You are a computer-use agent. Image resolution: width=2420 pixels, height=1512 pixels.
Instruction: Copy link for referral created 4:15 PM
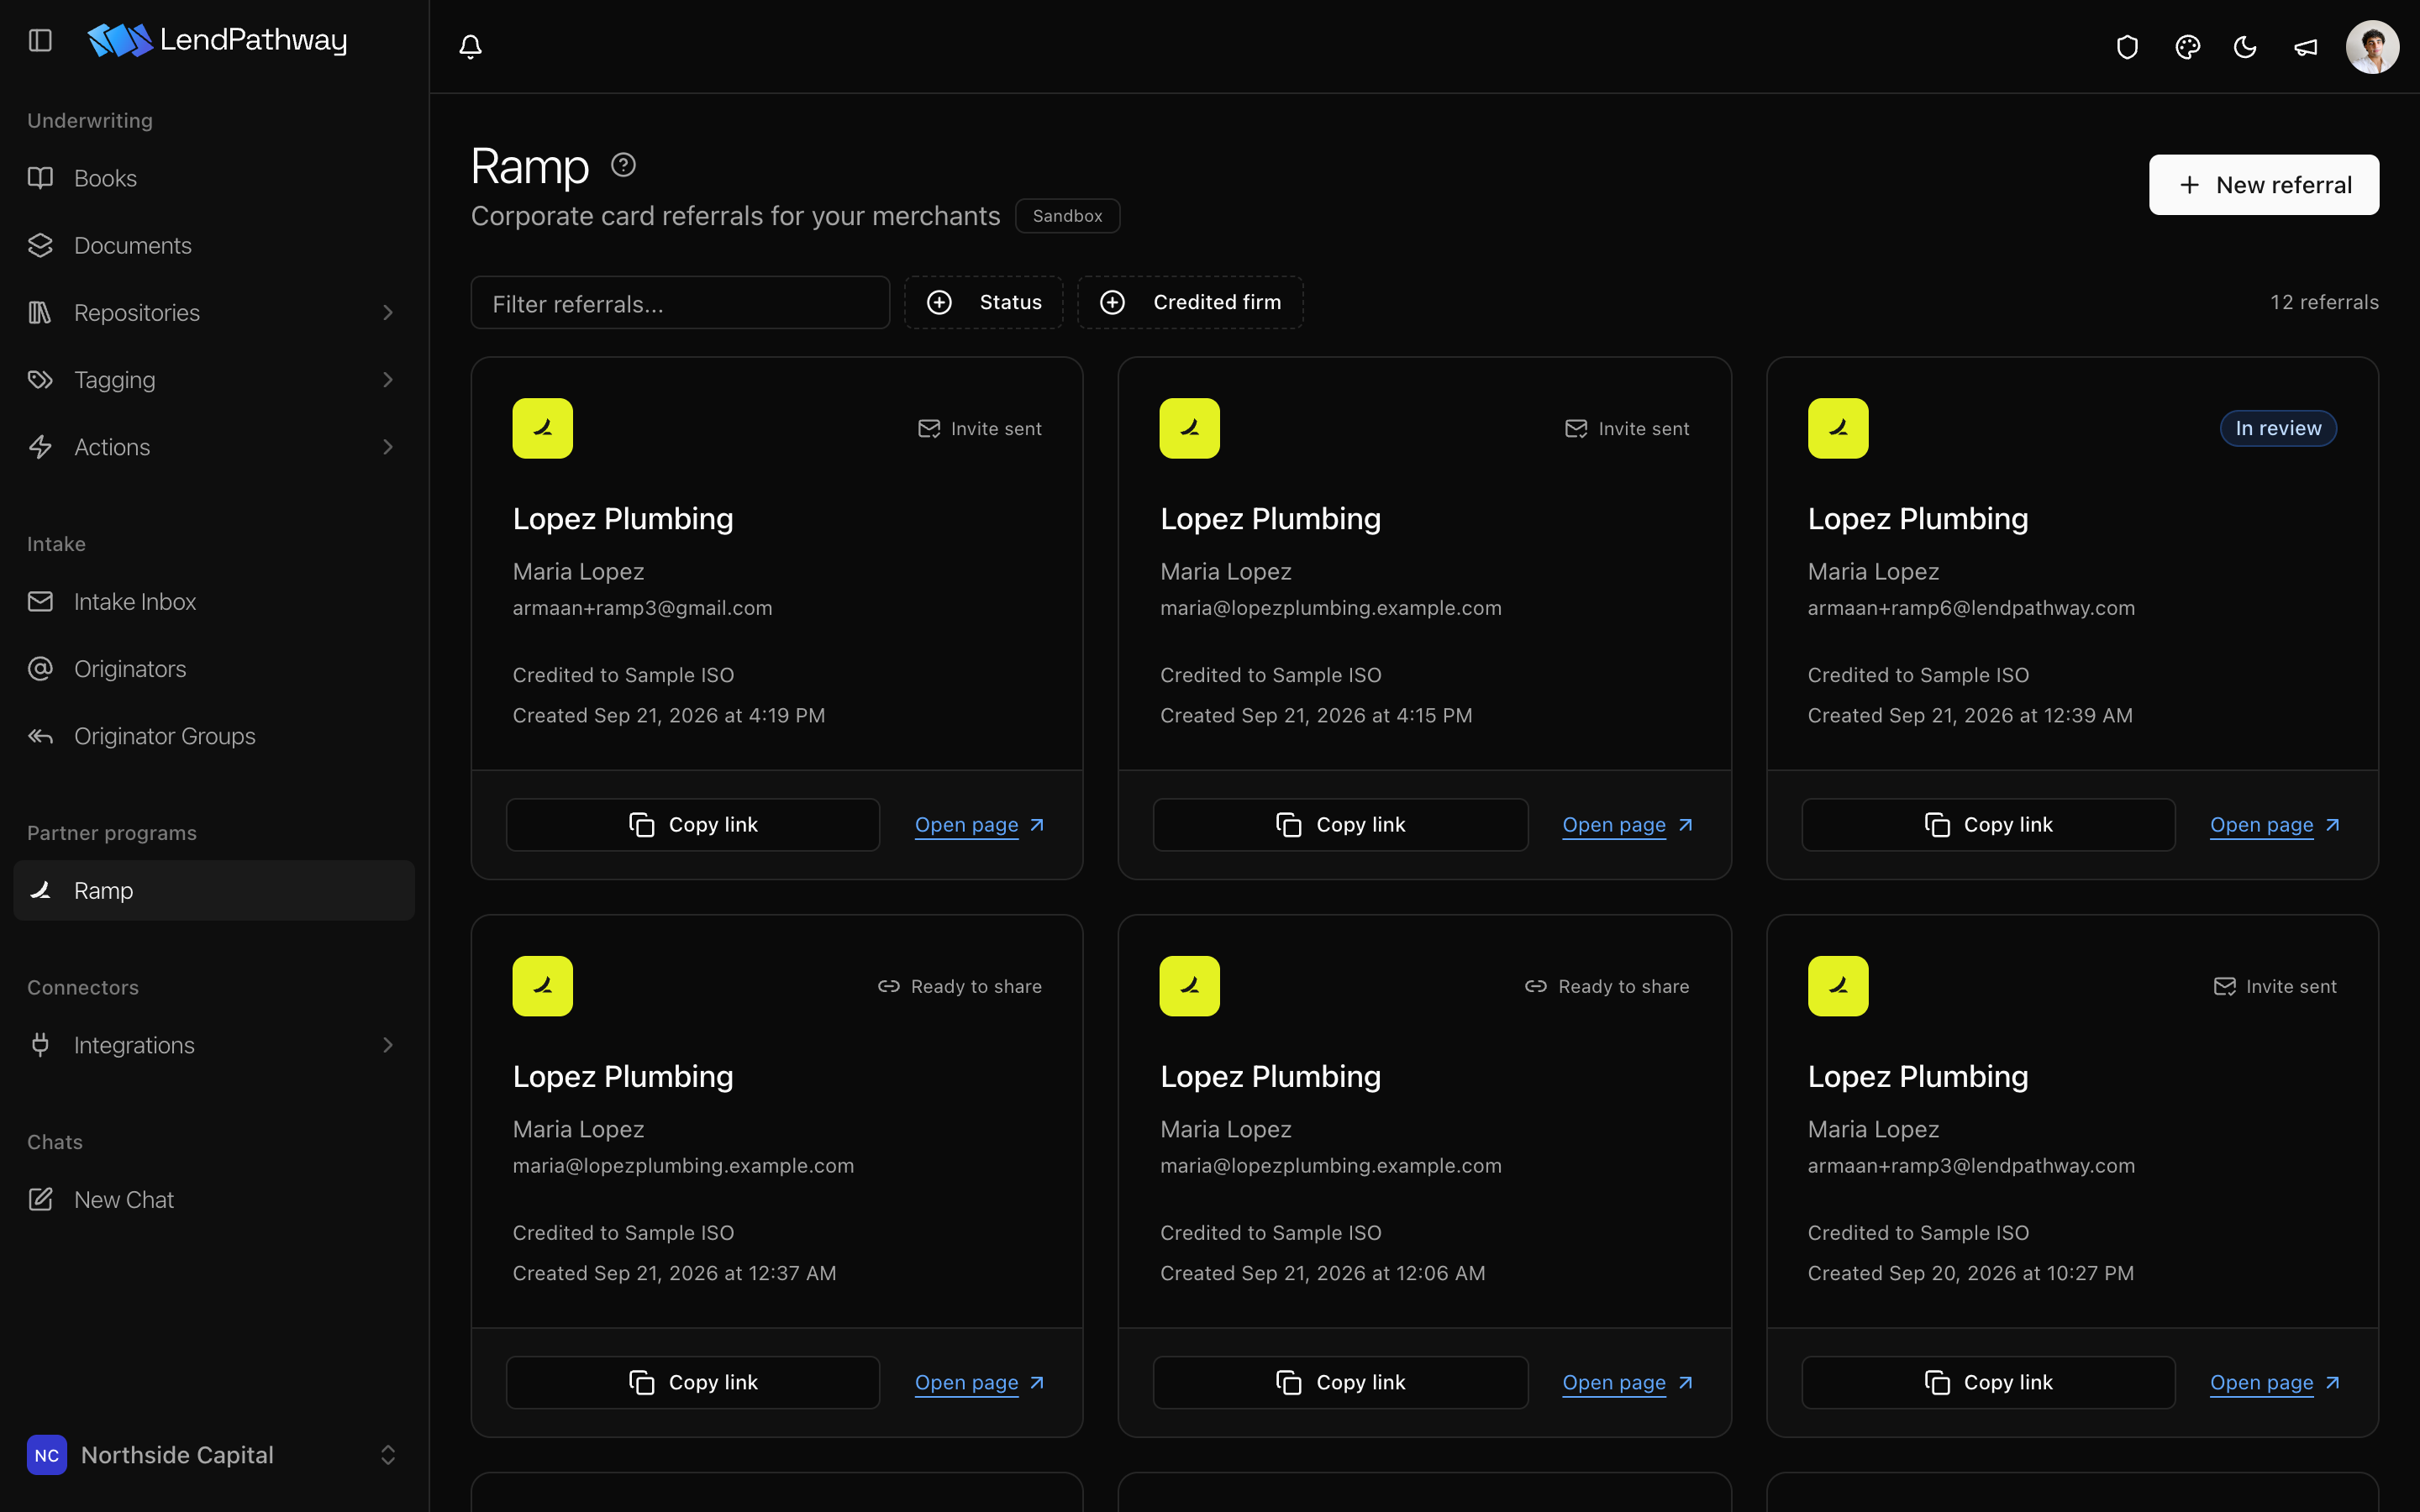1340,825
